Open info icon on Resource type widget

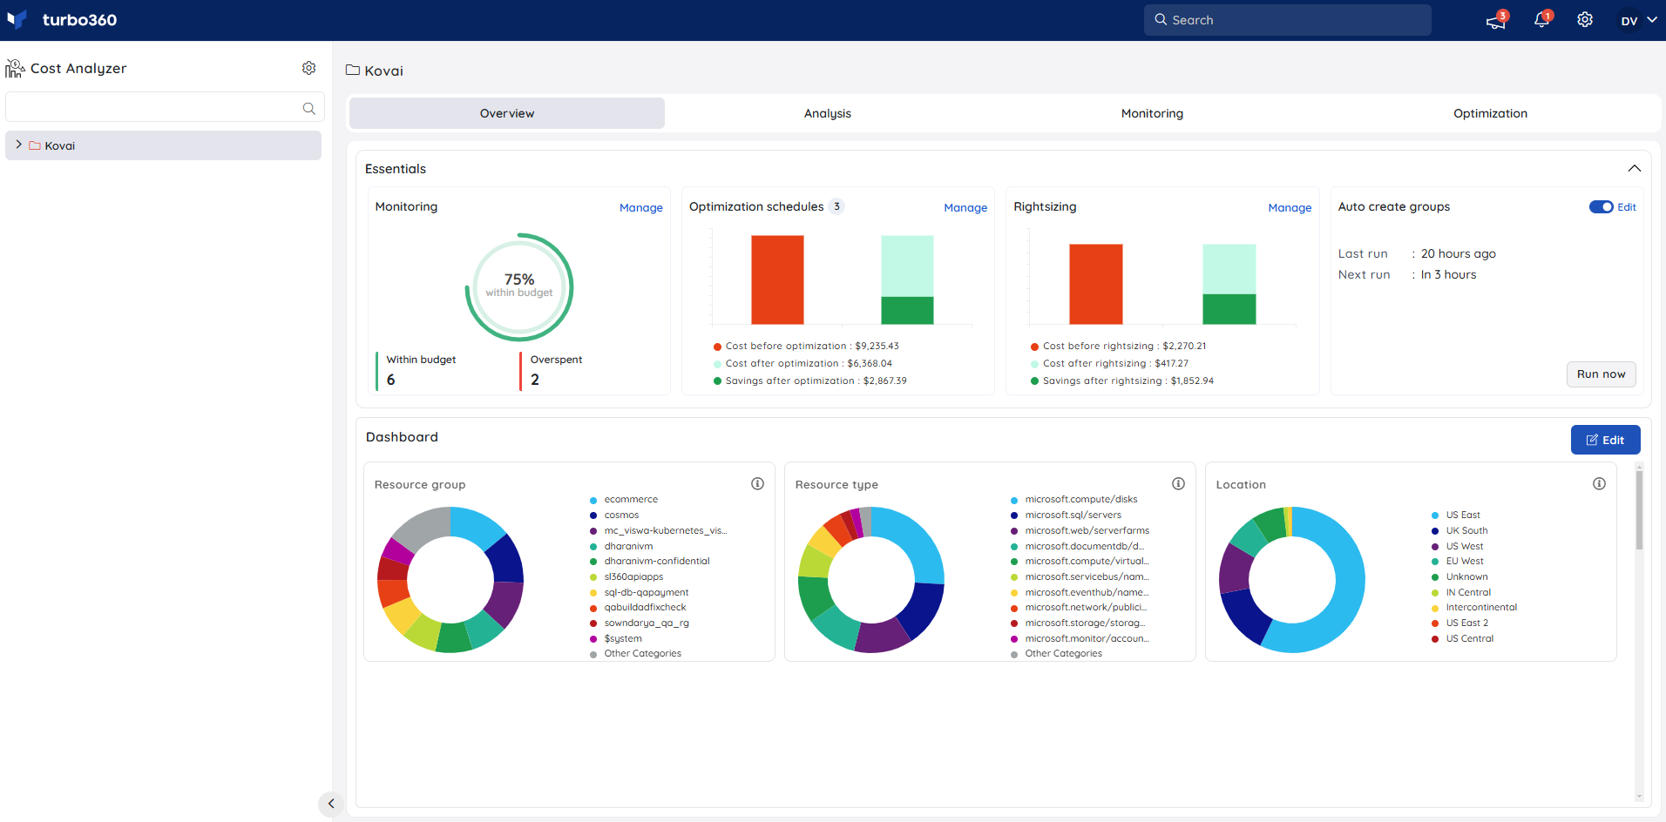[x=1178, y=484]
